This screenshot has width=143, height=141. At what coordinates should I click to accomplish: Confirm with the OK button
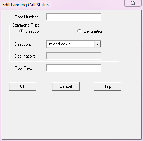(23, 86)
